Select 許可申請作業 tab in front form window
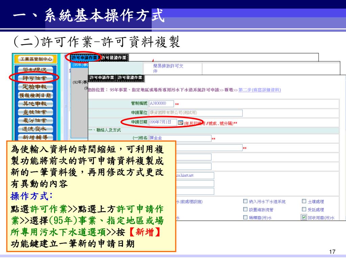This screenshot has height=259, width=346. (x=102, y=78)
